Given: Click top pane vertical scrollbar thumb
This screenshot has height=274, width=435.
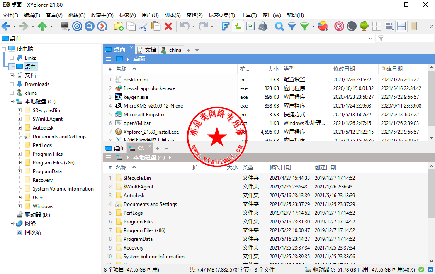Looking at the screenshot, I should [431, 98].
